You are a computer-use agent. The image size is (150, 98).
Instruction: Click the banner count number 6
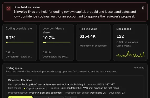click(143, 8)
